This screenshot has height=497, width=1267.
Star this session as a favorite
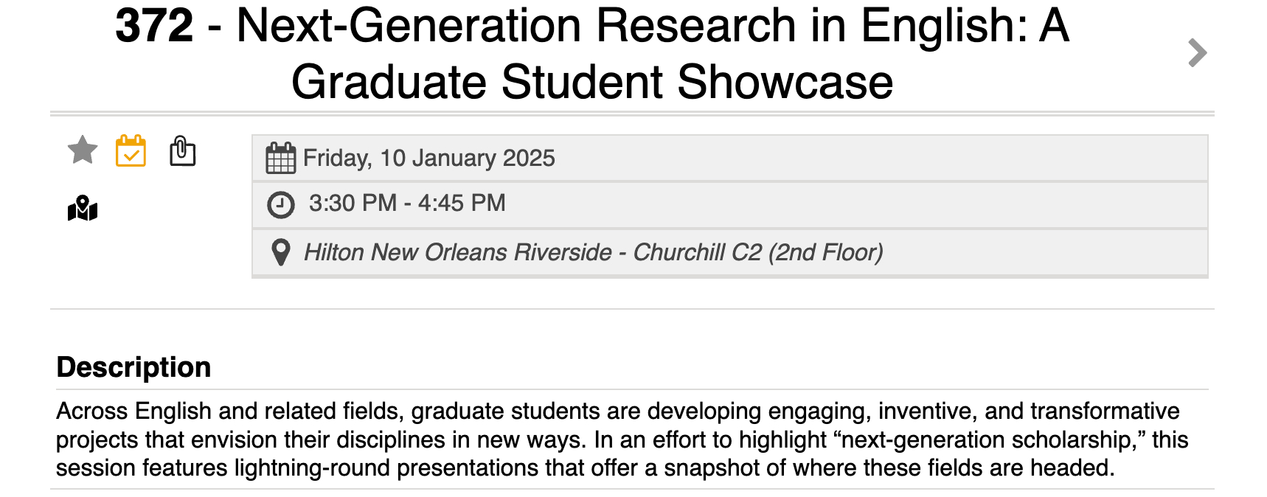coord(83,150)
